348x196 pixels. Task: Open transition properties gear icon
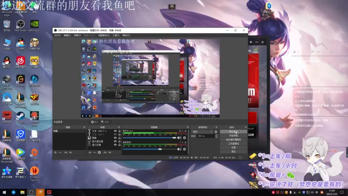[216, 132]
